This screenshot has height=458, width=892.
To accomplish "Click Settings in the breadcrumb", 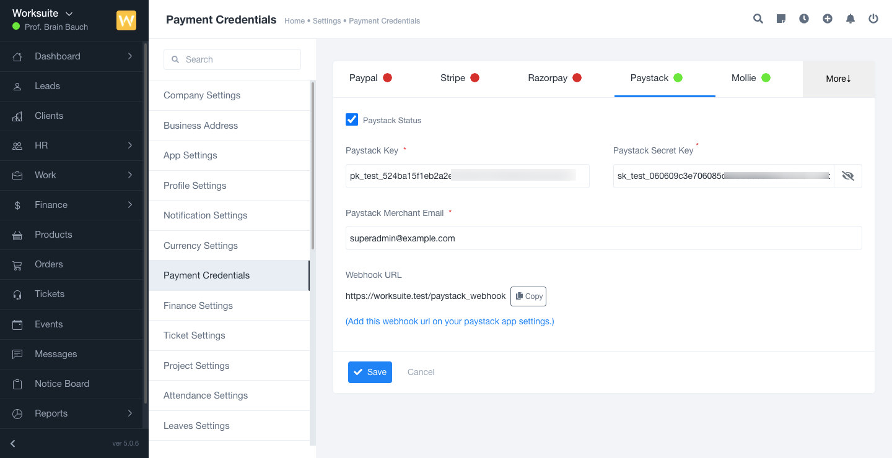I will point(327,21).
